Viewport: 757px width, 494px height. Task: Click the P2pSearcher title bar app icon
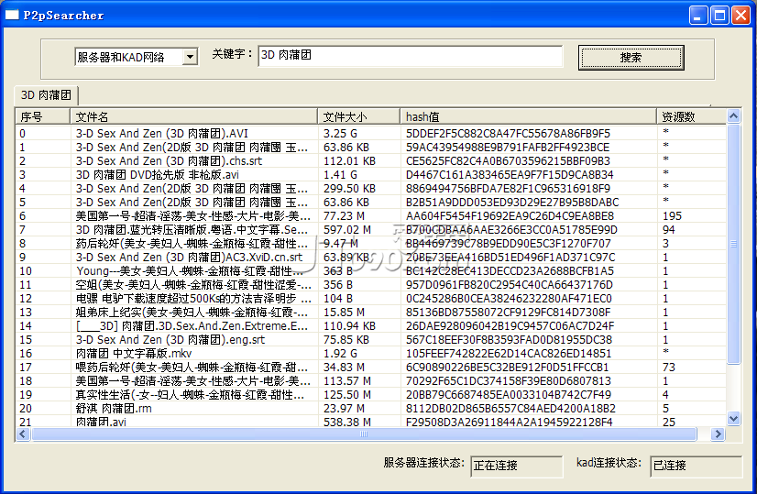coord(12,15)
